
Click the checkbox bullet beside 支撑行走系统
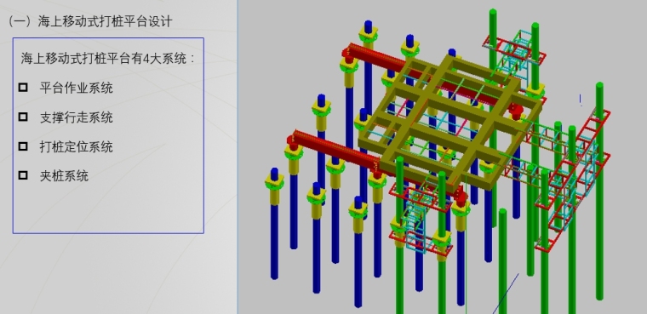point(23,117)
